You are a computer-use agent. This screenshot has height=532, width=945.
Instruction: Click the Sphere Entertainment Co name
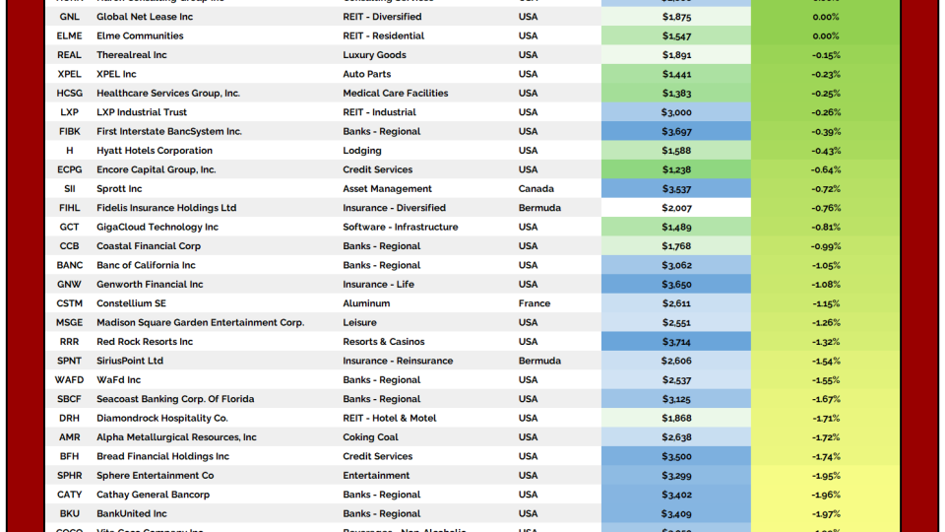tap(155, 476)
